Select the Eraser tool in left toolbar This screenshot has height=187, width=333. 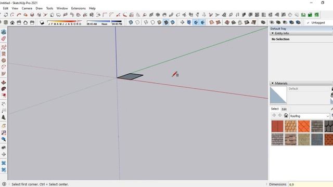[x=4, y=38]
